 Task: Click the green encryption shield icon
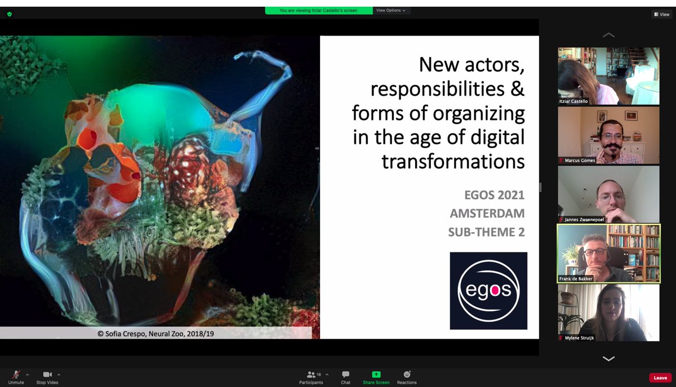(x=10, y=14)
